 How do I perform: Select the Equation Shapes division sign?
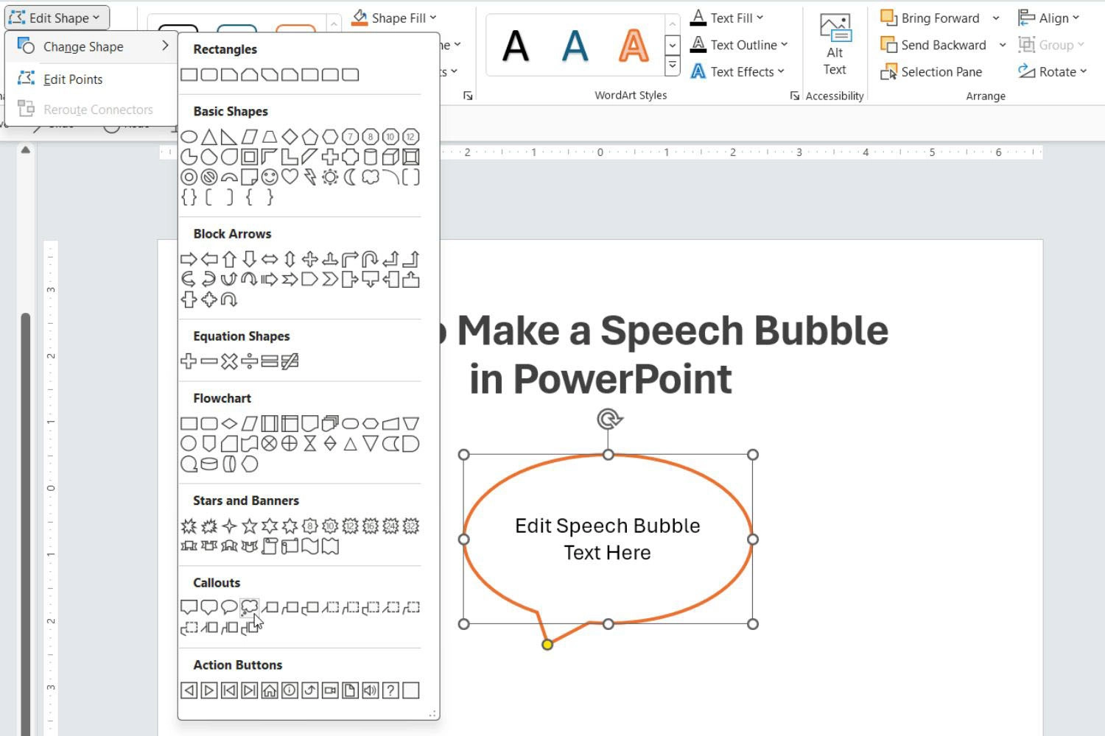[250, 361]
